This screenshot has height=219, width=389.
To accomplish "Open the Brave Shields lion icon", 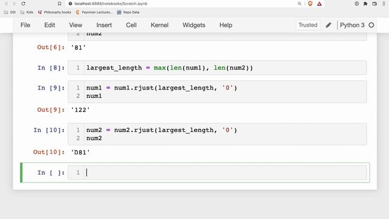I will [310, 4].
